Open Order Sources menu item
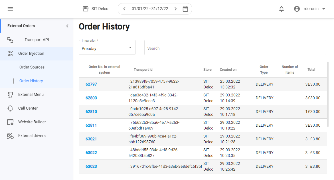334x180 pixels. point(32,67)
